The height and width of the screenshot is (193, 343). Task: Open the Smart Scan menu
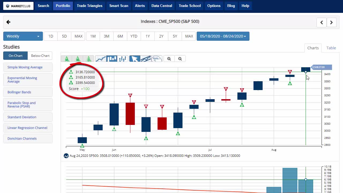tap(119, 6)
